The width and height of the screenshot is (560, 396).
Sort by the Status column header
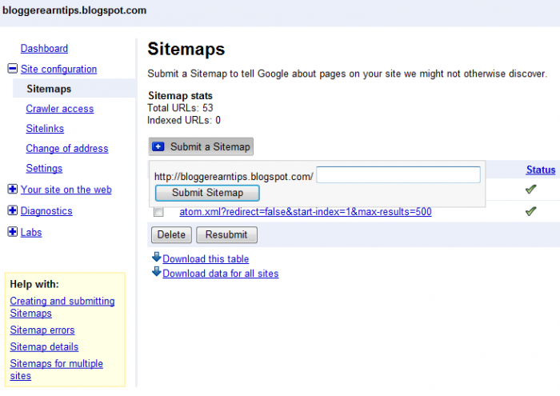[x=541, y=170]
